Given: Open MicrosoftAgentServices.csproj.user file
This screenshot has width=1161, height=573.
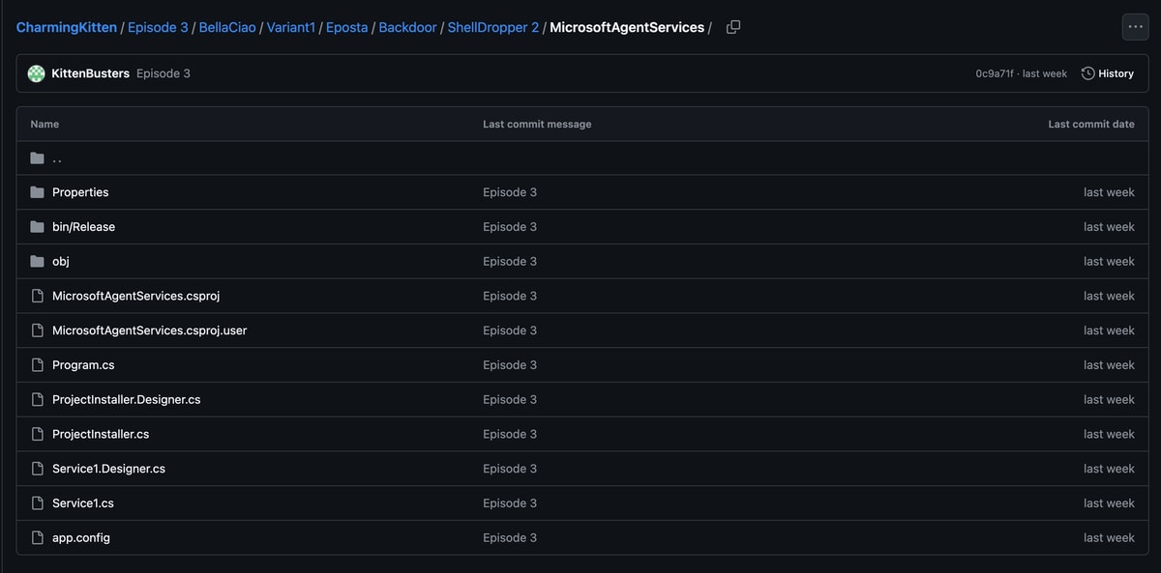Looking at the screenshot, I should 149,330.
